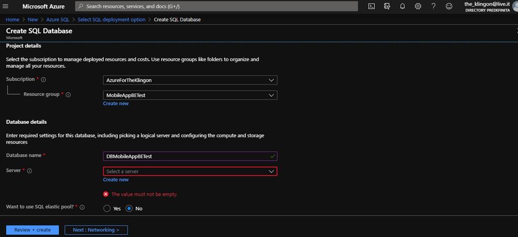518x237 pixels.
Task: Open account menu the_klingon@live.it
Action: point(487,7)
